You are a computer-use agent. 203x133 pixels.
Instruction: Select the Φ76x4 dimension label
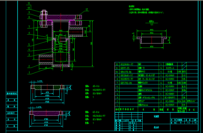point(61,51)
